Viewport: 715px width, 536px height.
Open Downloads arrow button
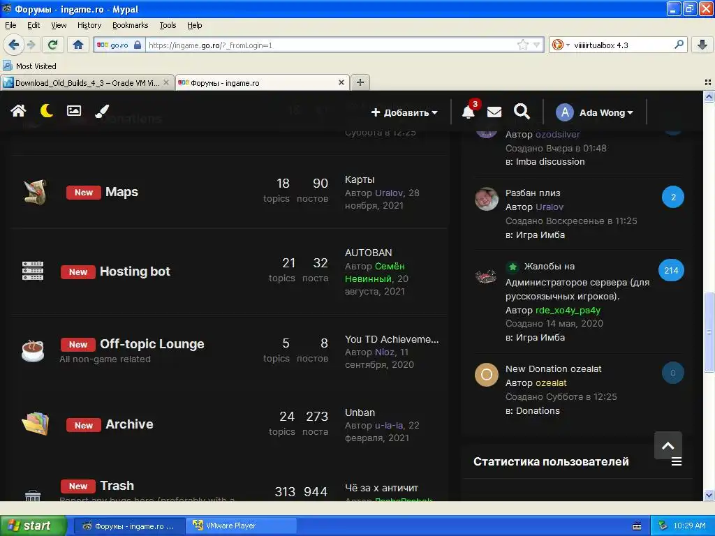click(702, 45)
